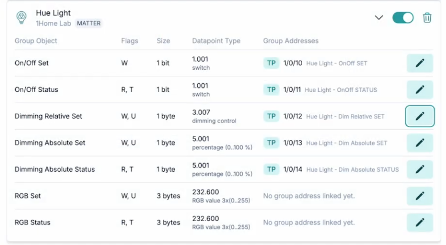The height and width of the screenshot is (245, 446).
Task: Edit the RGB Status group address
Action: pyautogui.click(x=419, y=222)
